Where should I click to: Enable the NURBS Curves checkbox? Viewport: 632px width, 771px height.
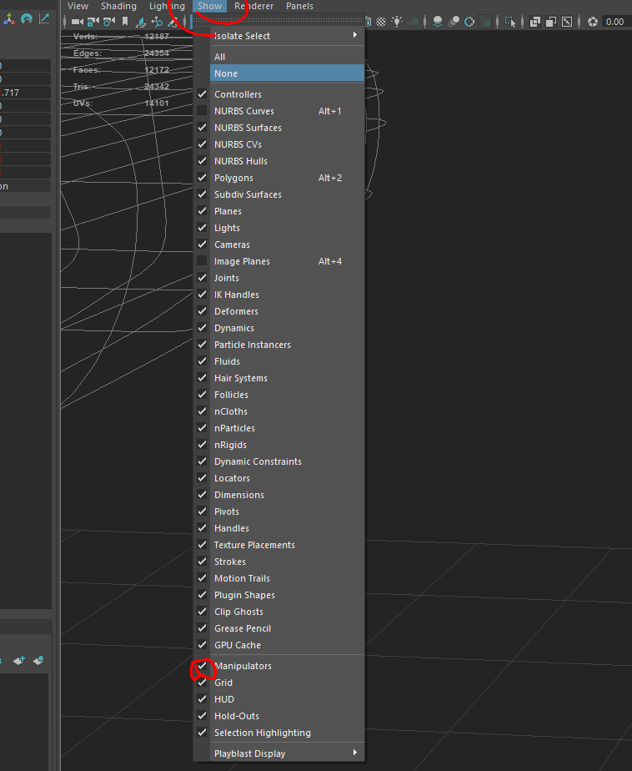[202, 111]
